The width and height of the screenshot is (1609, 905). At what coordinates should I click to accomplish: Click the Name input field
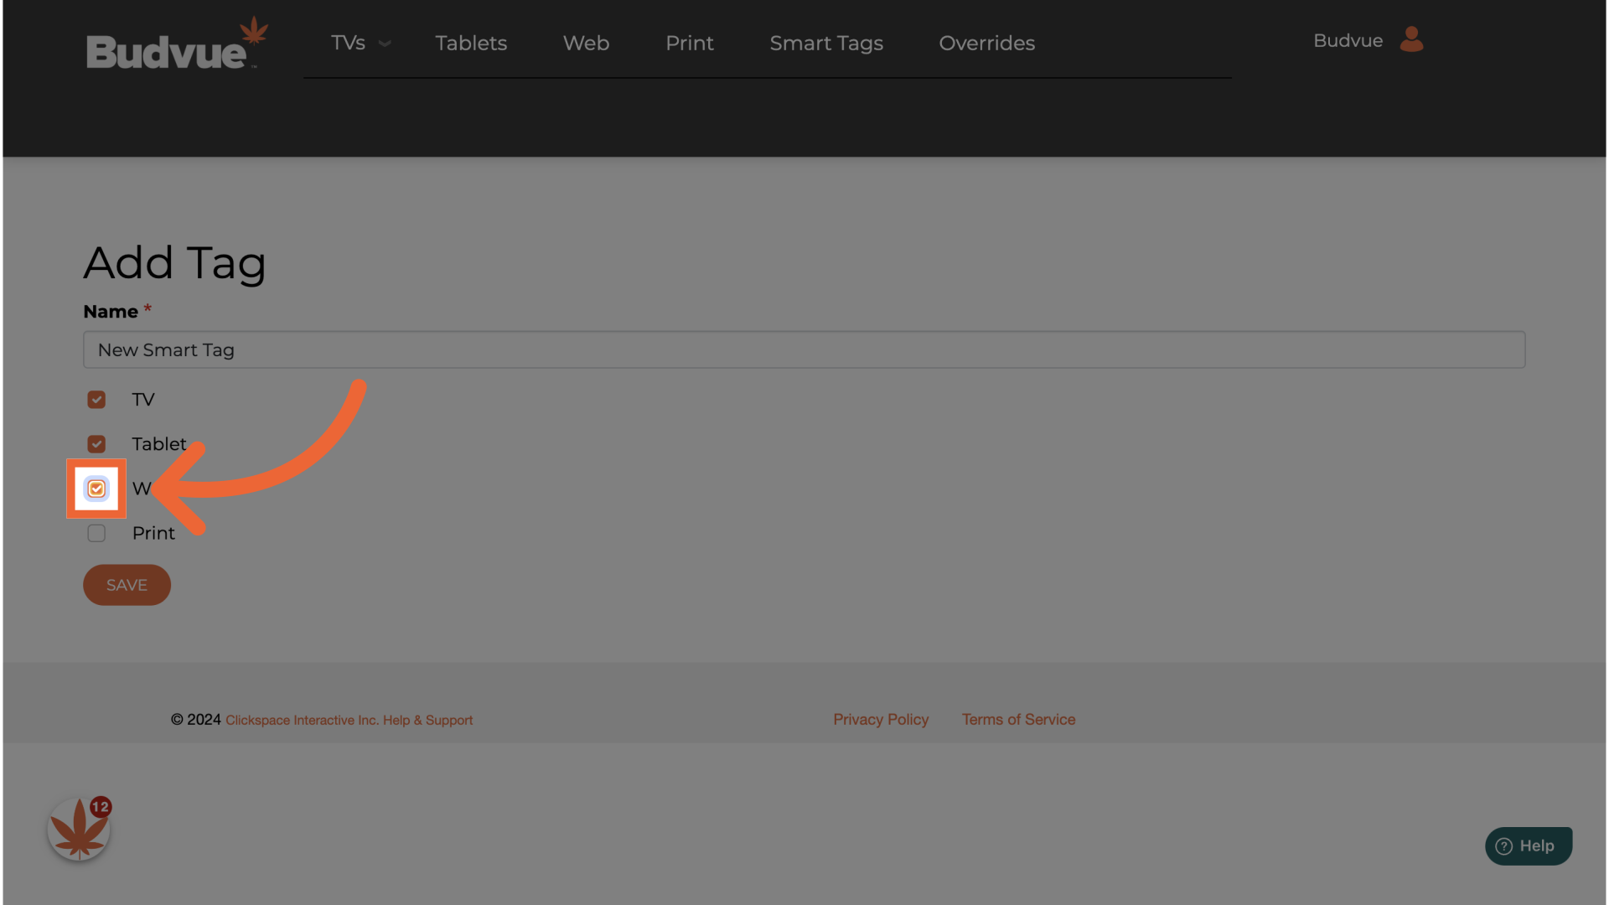(803, 349)
